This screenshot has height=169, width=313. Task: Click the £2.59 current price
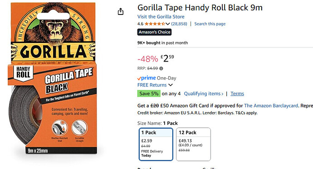[167, 58]
